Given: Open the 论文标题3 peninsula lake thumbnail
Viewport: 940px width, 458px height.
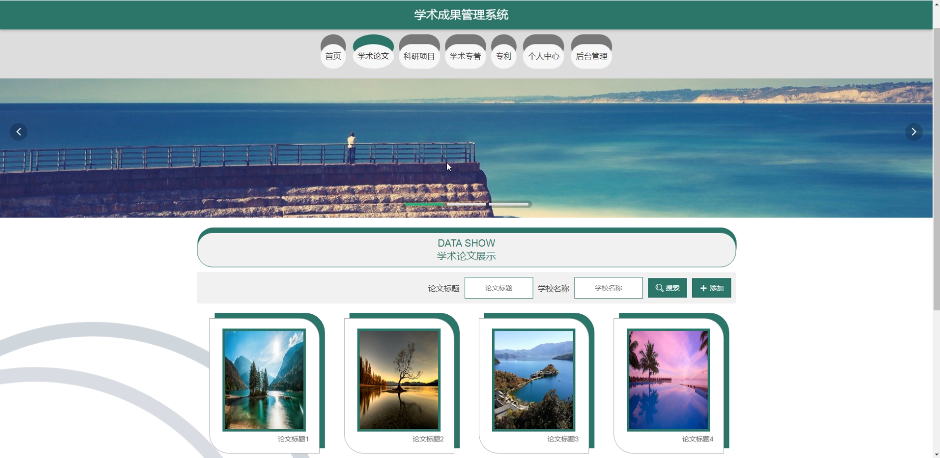Looking at the screenshot, I should pos(534,380).
